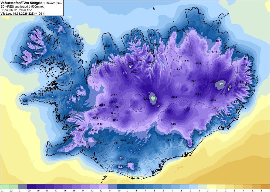The width and height of the screenshot is (270, 192).
Task: Click valid-time line 'VT: Lau. 10.01.2026 22Z'
Action: 17,14
